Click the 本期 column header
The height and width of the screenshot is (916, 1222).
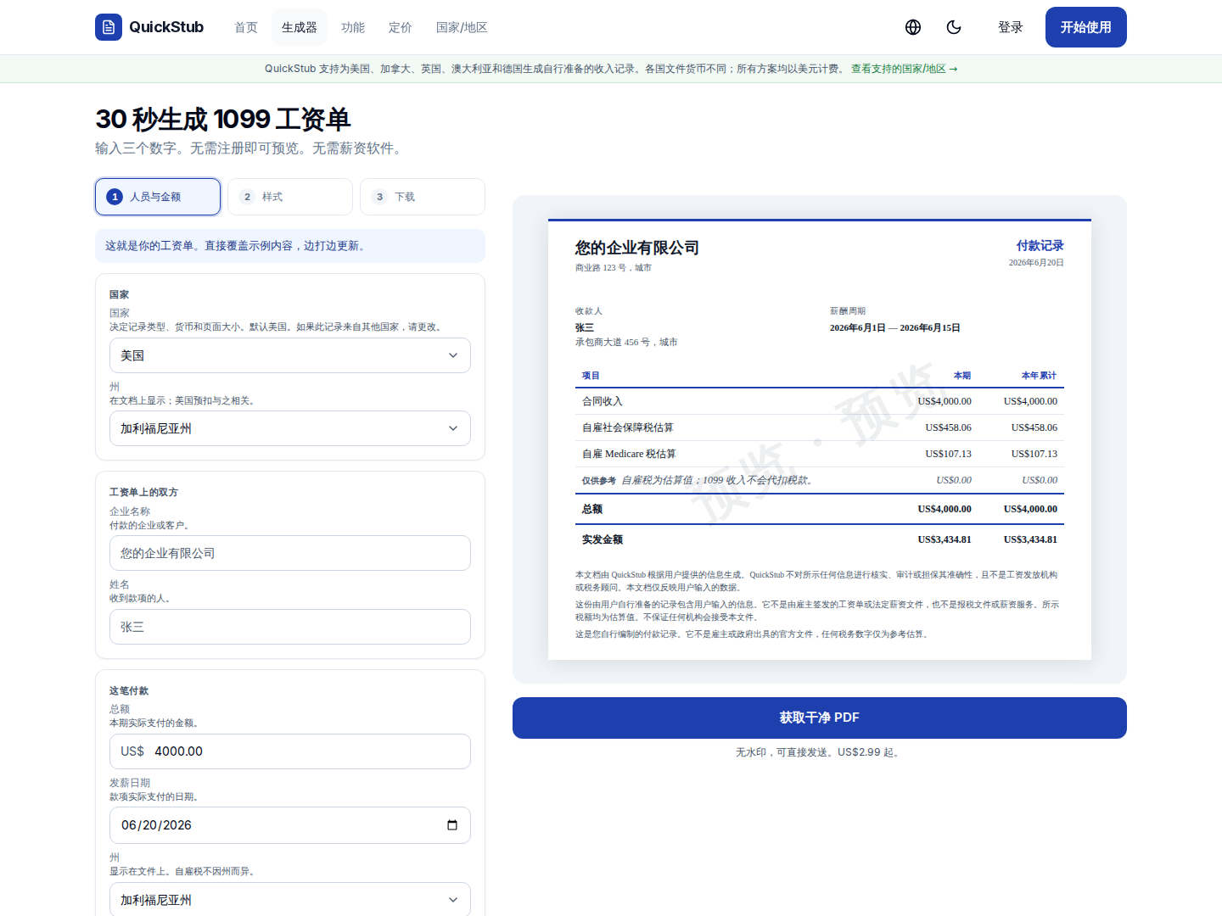point(962,375)
